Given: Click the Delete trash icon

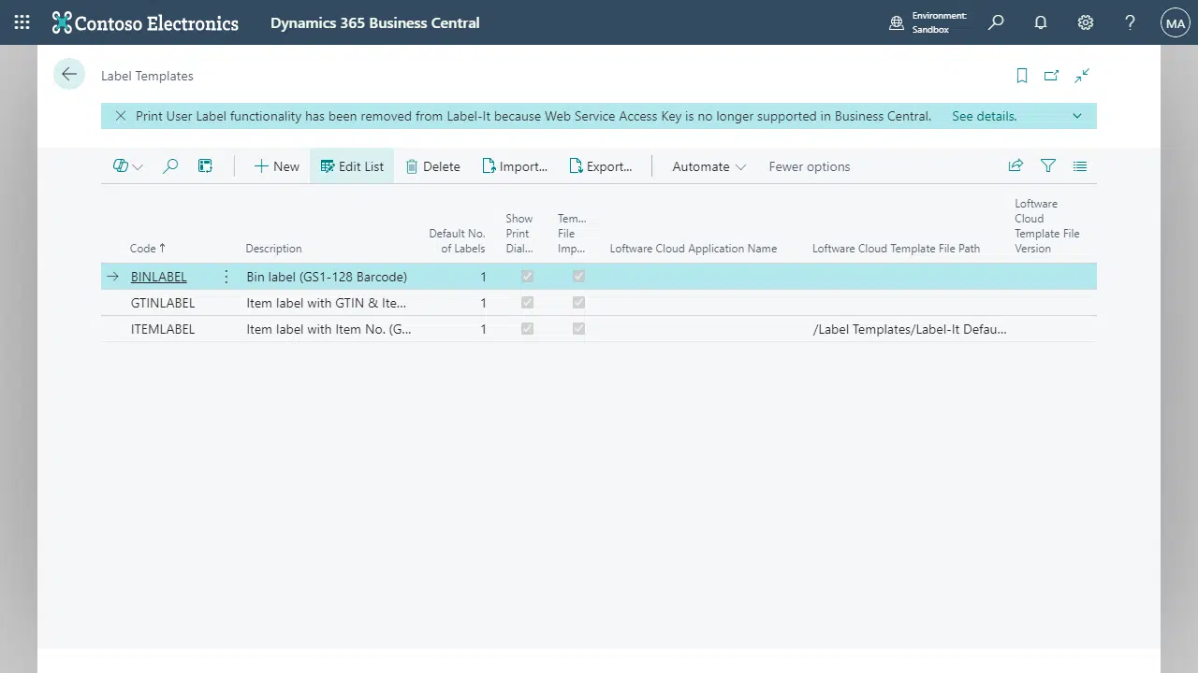Looking at the screenshot, I should pyautogui.click(x=432, y=165).
